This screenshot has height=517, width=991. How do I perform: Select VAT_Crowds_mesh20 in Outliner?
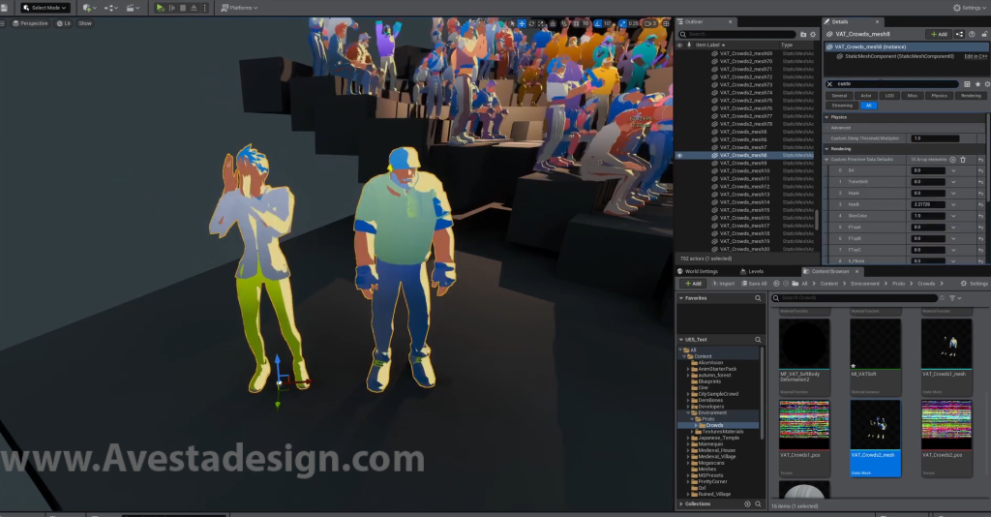744,249
